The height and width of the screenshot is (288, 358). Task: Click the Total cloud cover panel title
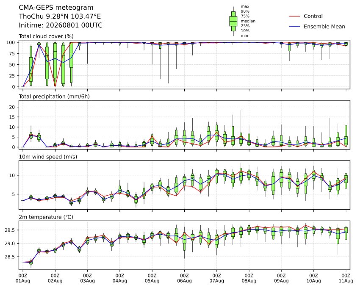click(x=46, y=36)
